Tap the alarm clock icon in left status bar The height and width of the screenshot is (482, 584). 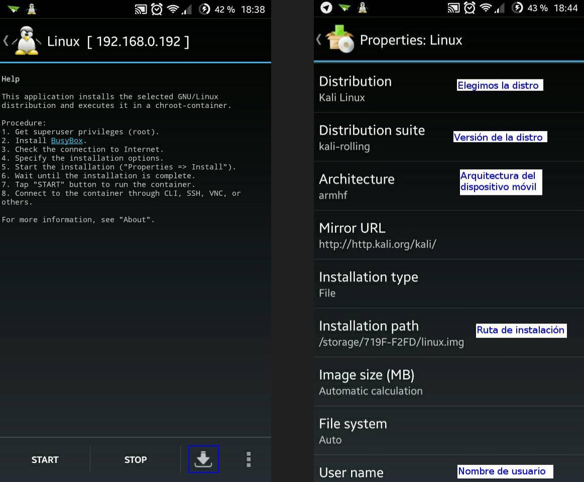pos(157,9)
